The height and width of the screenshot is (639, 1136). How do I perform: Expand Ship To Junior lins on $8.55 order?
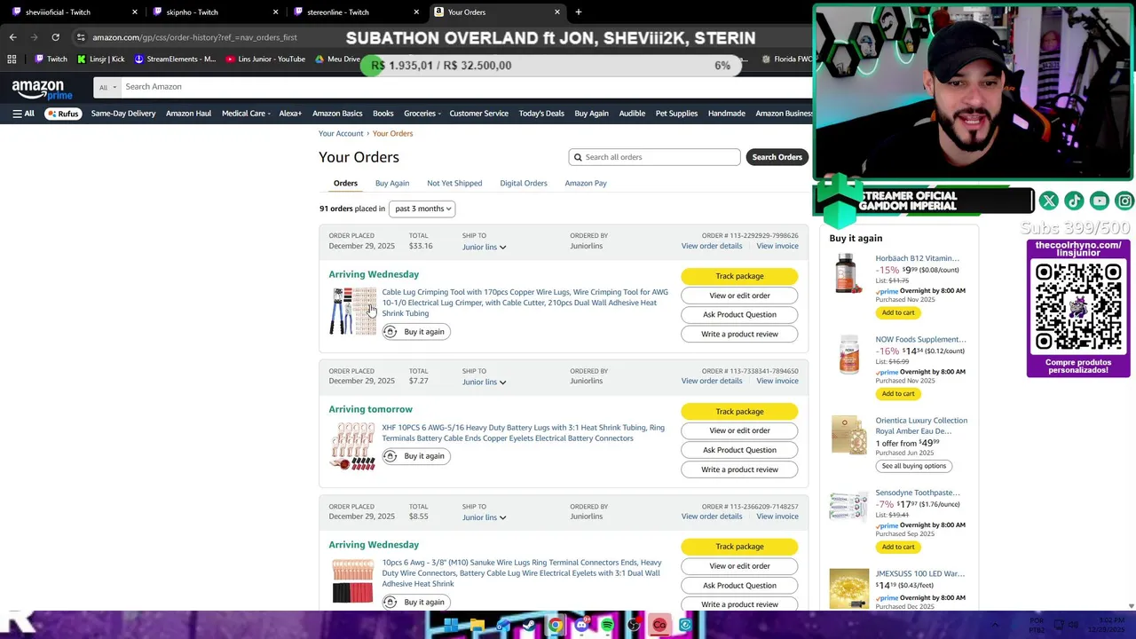(x=484, y=517)
